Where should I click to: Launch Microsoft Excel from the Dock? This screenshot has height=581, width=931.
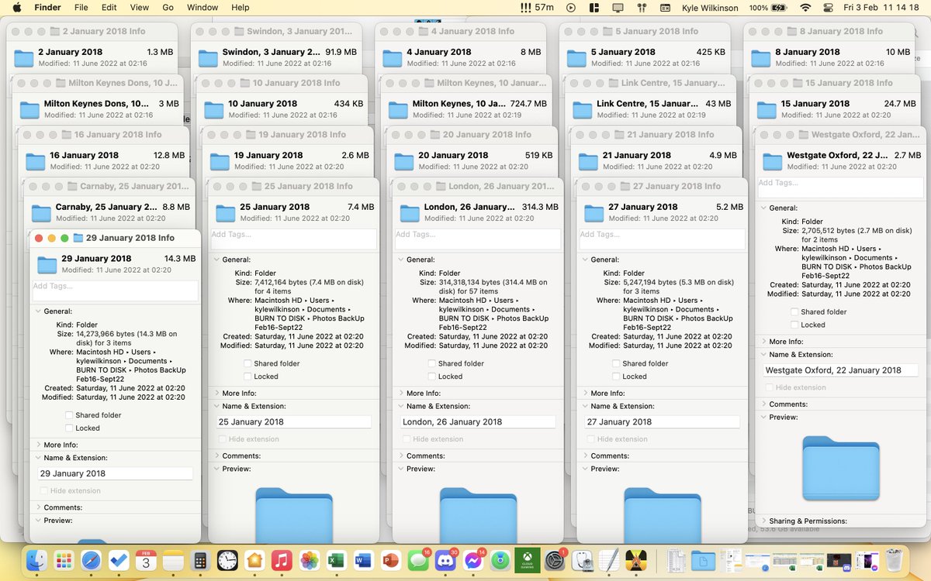pos(336,559)
